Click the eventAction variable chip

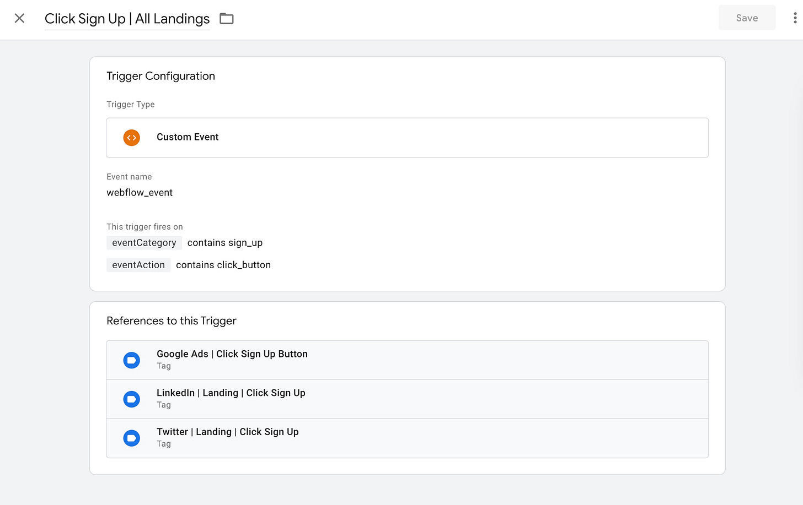(x=138, y=265)
